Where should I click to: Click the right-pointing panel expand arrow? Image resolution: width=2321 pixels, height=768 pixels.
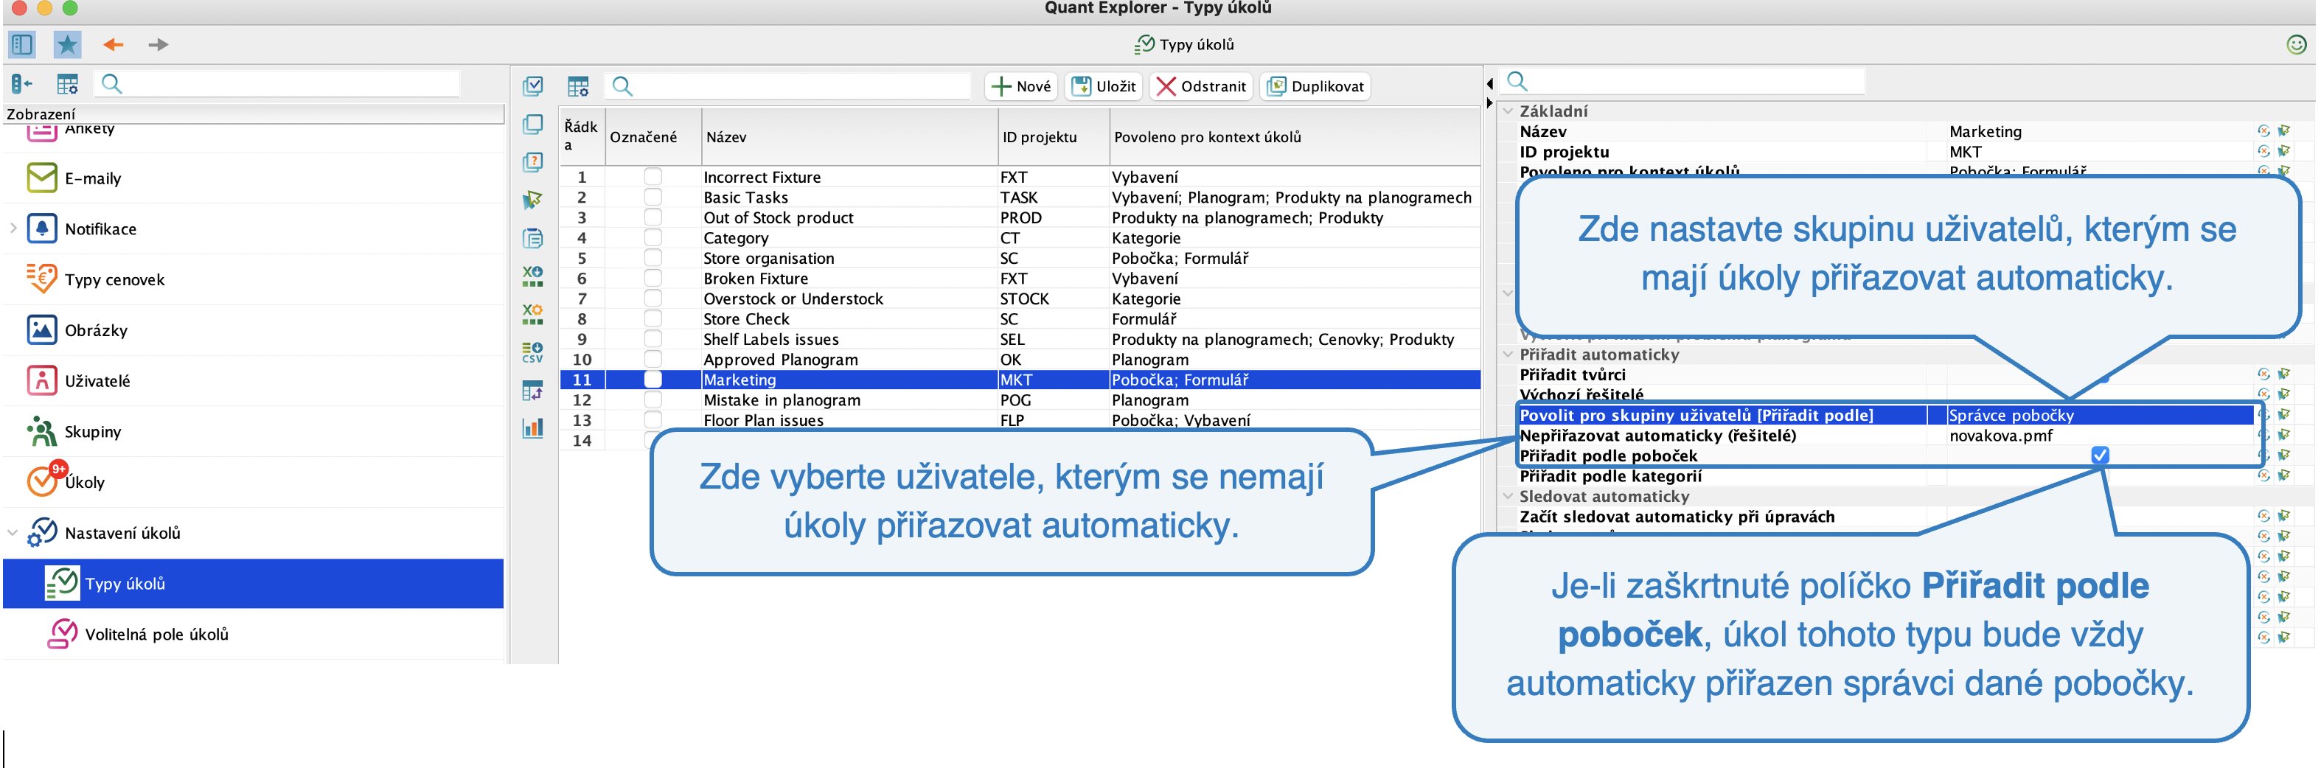pos(1489,102)
